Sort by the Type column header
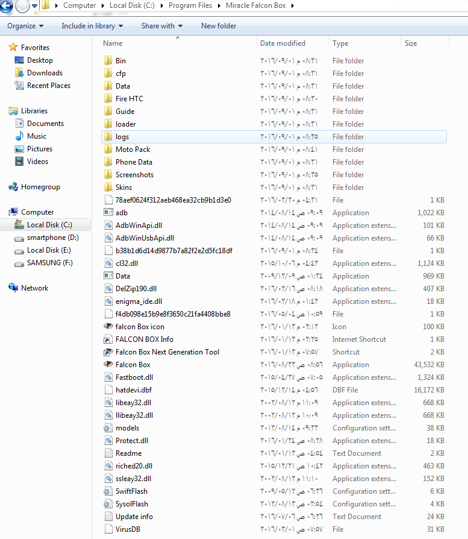Screen dimensions: 468x539 [x=364, y=43]
